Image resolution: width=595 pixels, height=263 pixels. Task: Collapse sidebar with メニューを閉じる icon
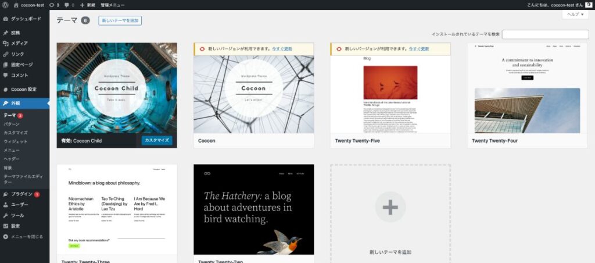pos(6,237)
